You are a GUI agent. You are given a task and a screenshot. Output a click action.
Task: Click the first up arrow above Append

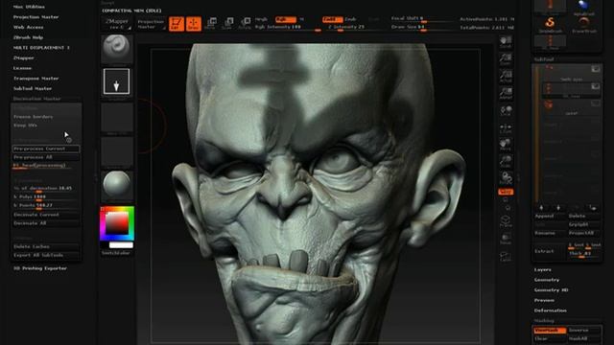(x=541, y=208)
